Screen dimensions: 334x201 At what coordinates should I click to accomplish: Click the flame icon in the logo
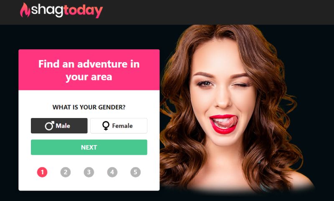point(25,10)
